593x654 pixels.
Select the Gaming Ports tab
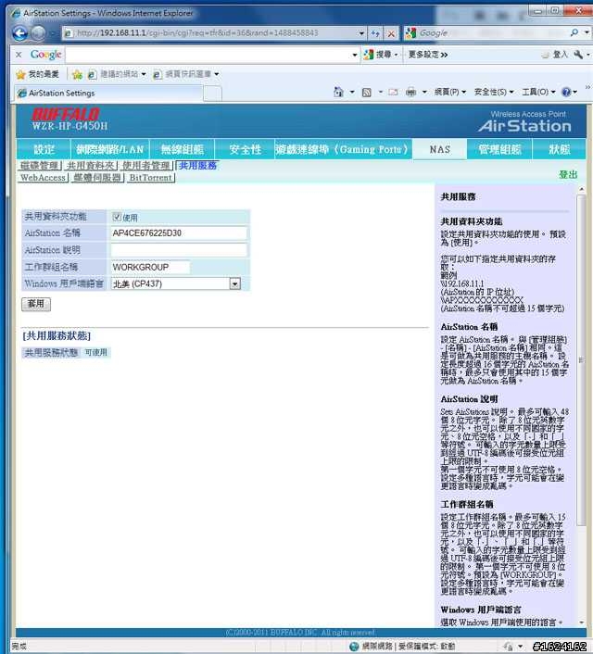click(342, 149)
